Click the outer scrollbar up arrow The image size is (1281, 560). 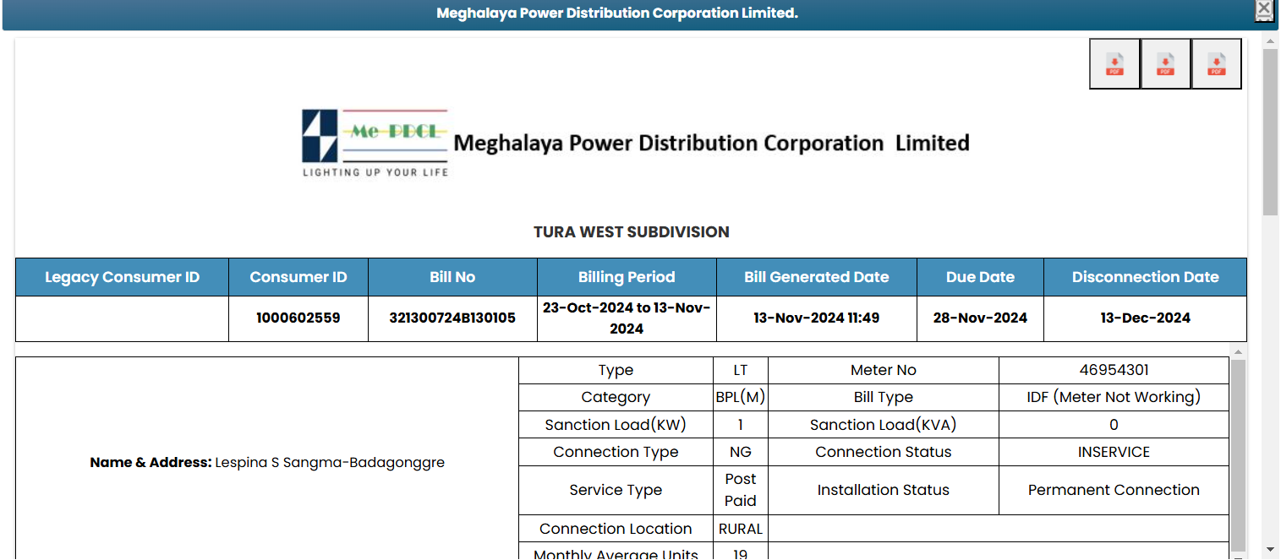pos(1270,41)
